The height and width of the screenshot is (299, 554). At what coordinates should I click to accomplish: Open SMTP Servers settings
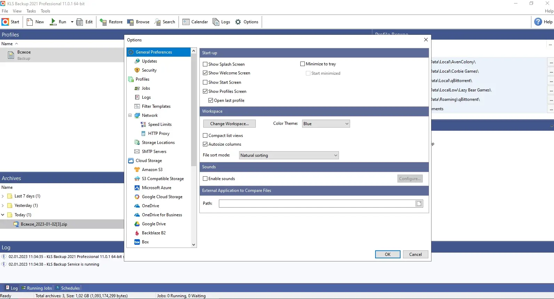[154, 152]
